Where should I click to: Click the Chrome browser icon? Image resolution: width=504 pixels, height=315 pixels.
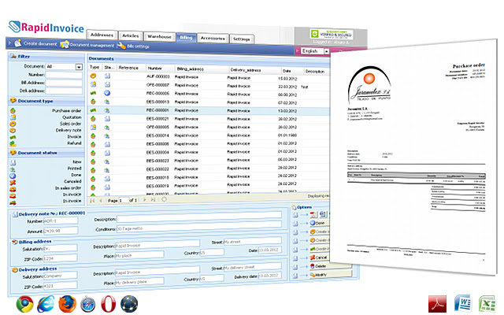[x=24, y=304]
